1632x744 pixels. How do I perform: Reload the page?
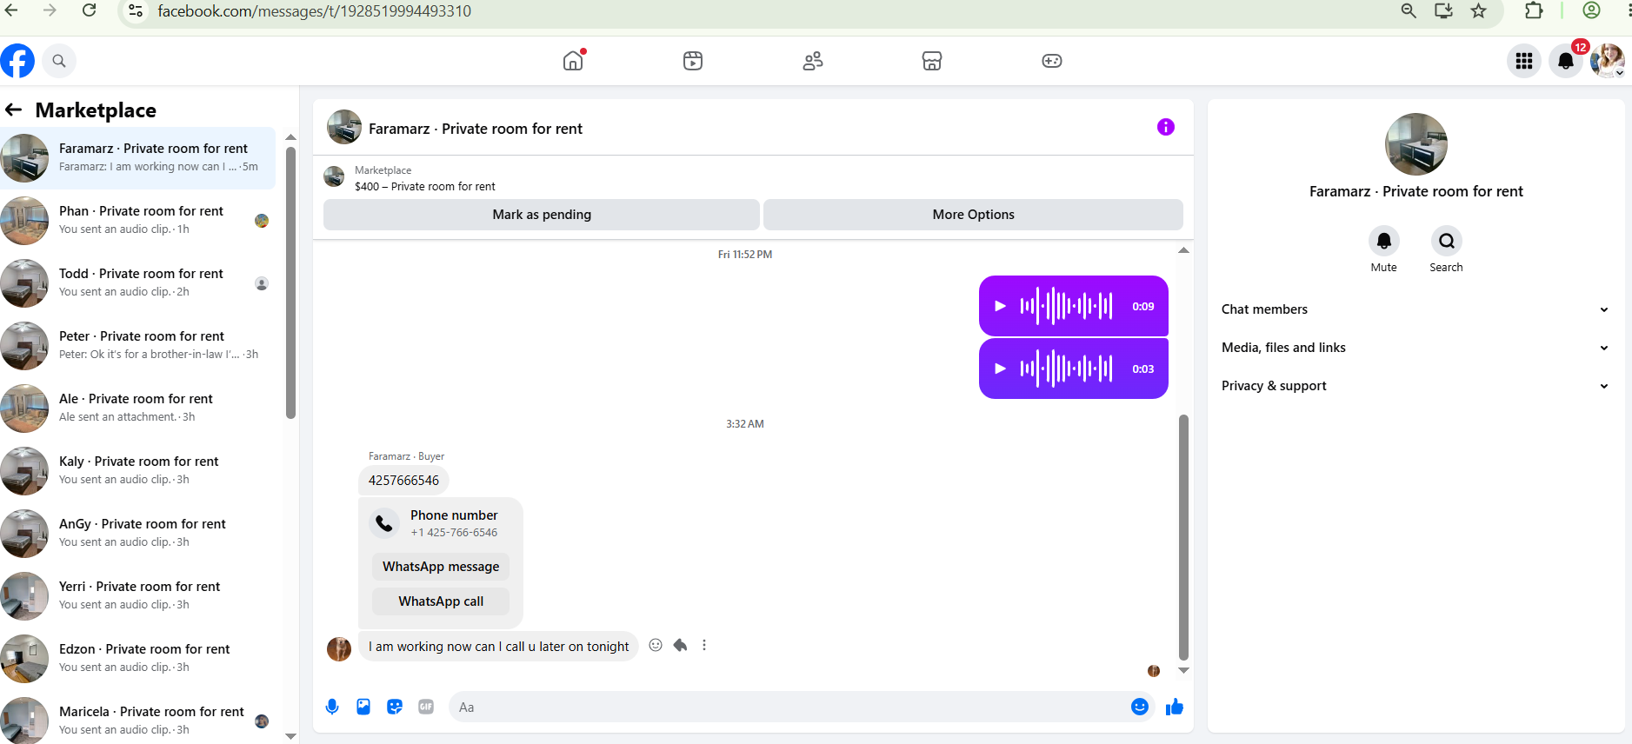pyautogui.click(x=89, y=10)
